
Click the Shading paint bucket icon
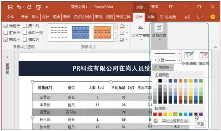point(122,26)
